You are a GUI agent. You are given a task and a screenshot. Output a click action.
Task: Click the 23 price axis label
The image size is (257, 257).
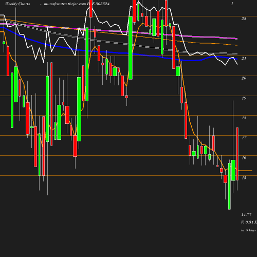244,19
